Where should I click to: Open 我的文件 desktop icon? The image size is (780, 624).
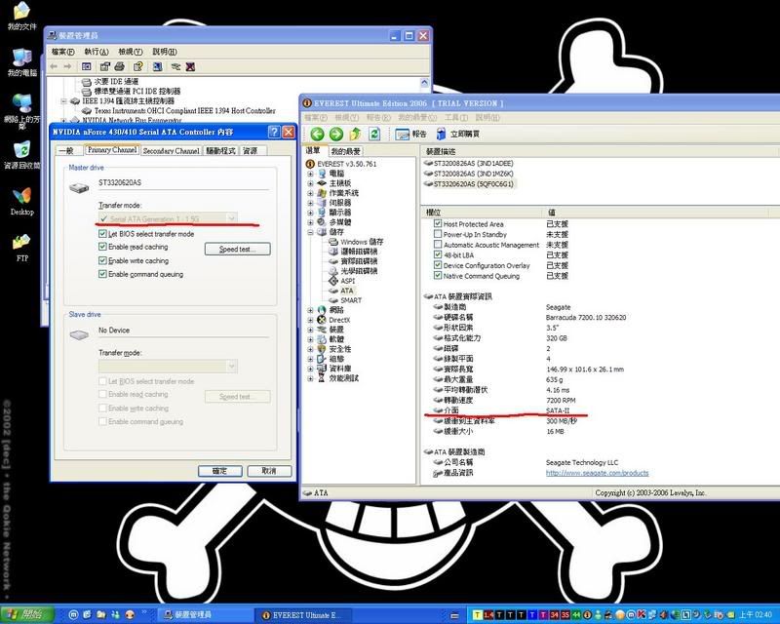point(21,17)
